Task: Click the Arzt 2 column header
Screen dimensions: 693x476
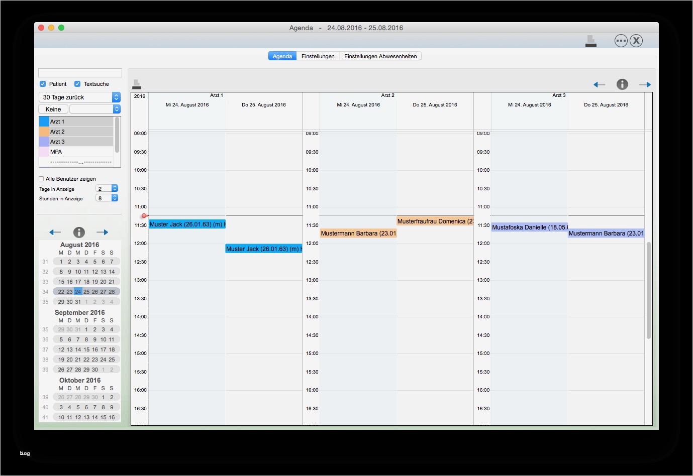Action: tap(388, 95)
